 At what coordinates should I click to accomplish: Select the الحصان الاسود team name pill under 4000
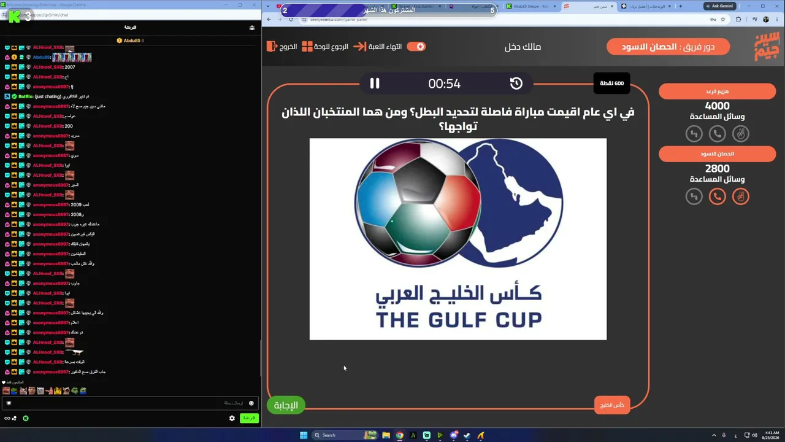(718, 154)
